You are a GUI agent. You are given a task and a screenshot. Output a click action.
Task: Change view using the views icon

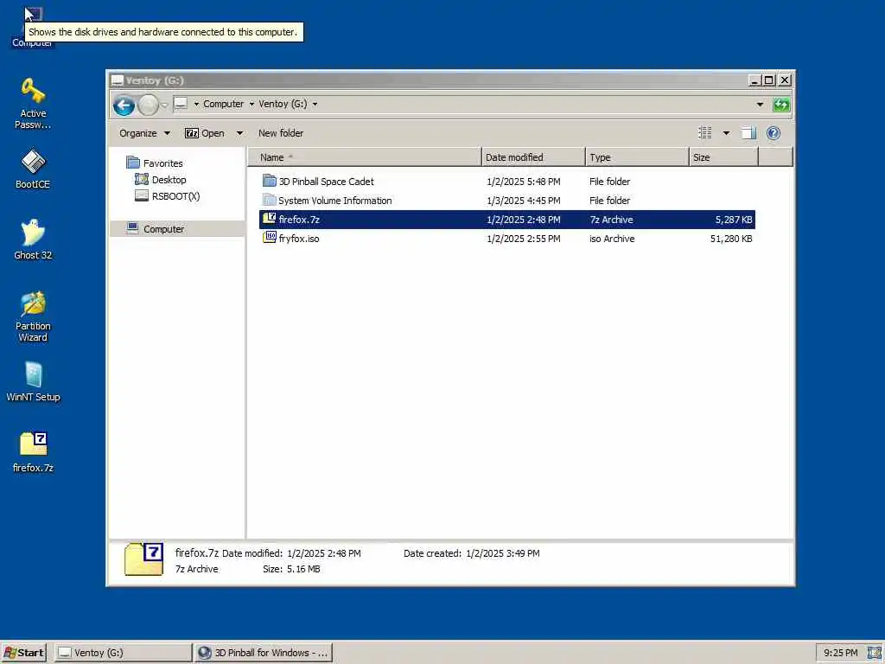(705, 133)
